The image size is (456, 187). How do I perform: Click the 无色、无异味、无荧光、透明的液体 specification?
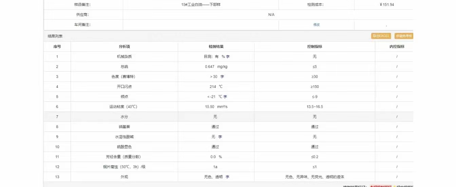coord(315,177)
